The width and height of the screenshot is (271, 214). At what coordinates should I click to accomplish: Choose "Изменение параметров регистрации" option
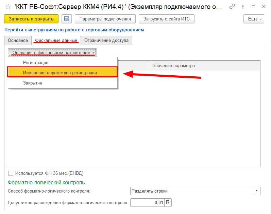pyautogui.click(x=60, y=73)
